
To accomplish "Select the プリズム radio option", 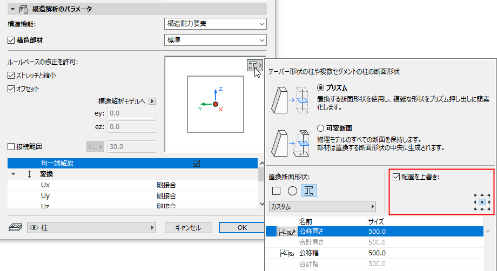I will tap(320, 87).
